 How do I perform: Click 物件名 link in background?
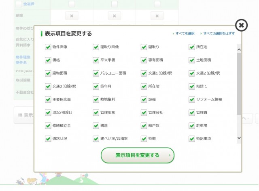coord(21,62)
